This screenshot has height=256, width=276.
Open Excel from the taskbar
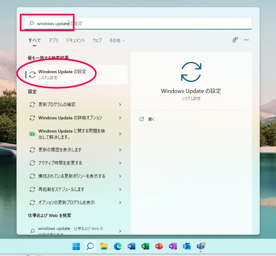145,246
